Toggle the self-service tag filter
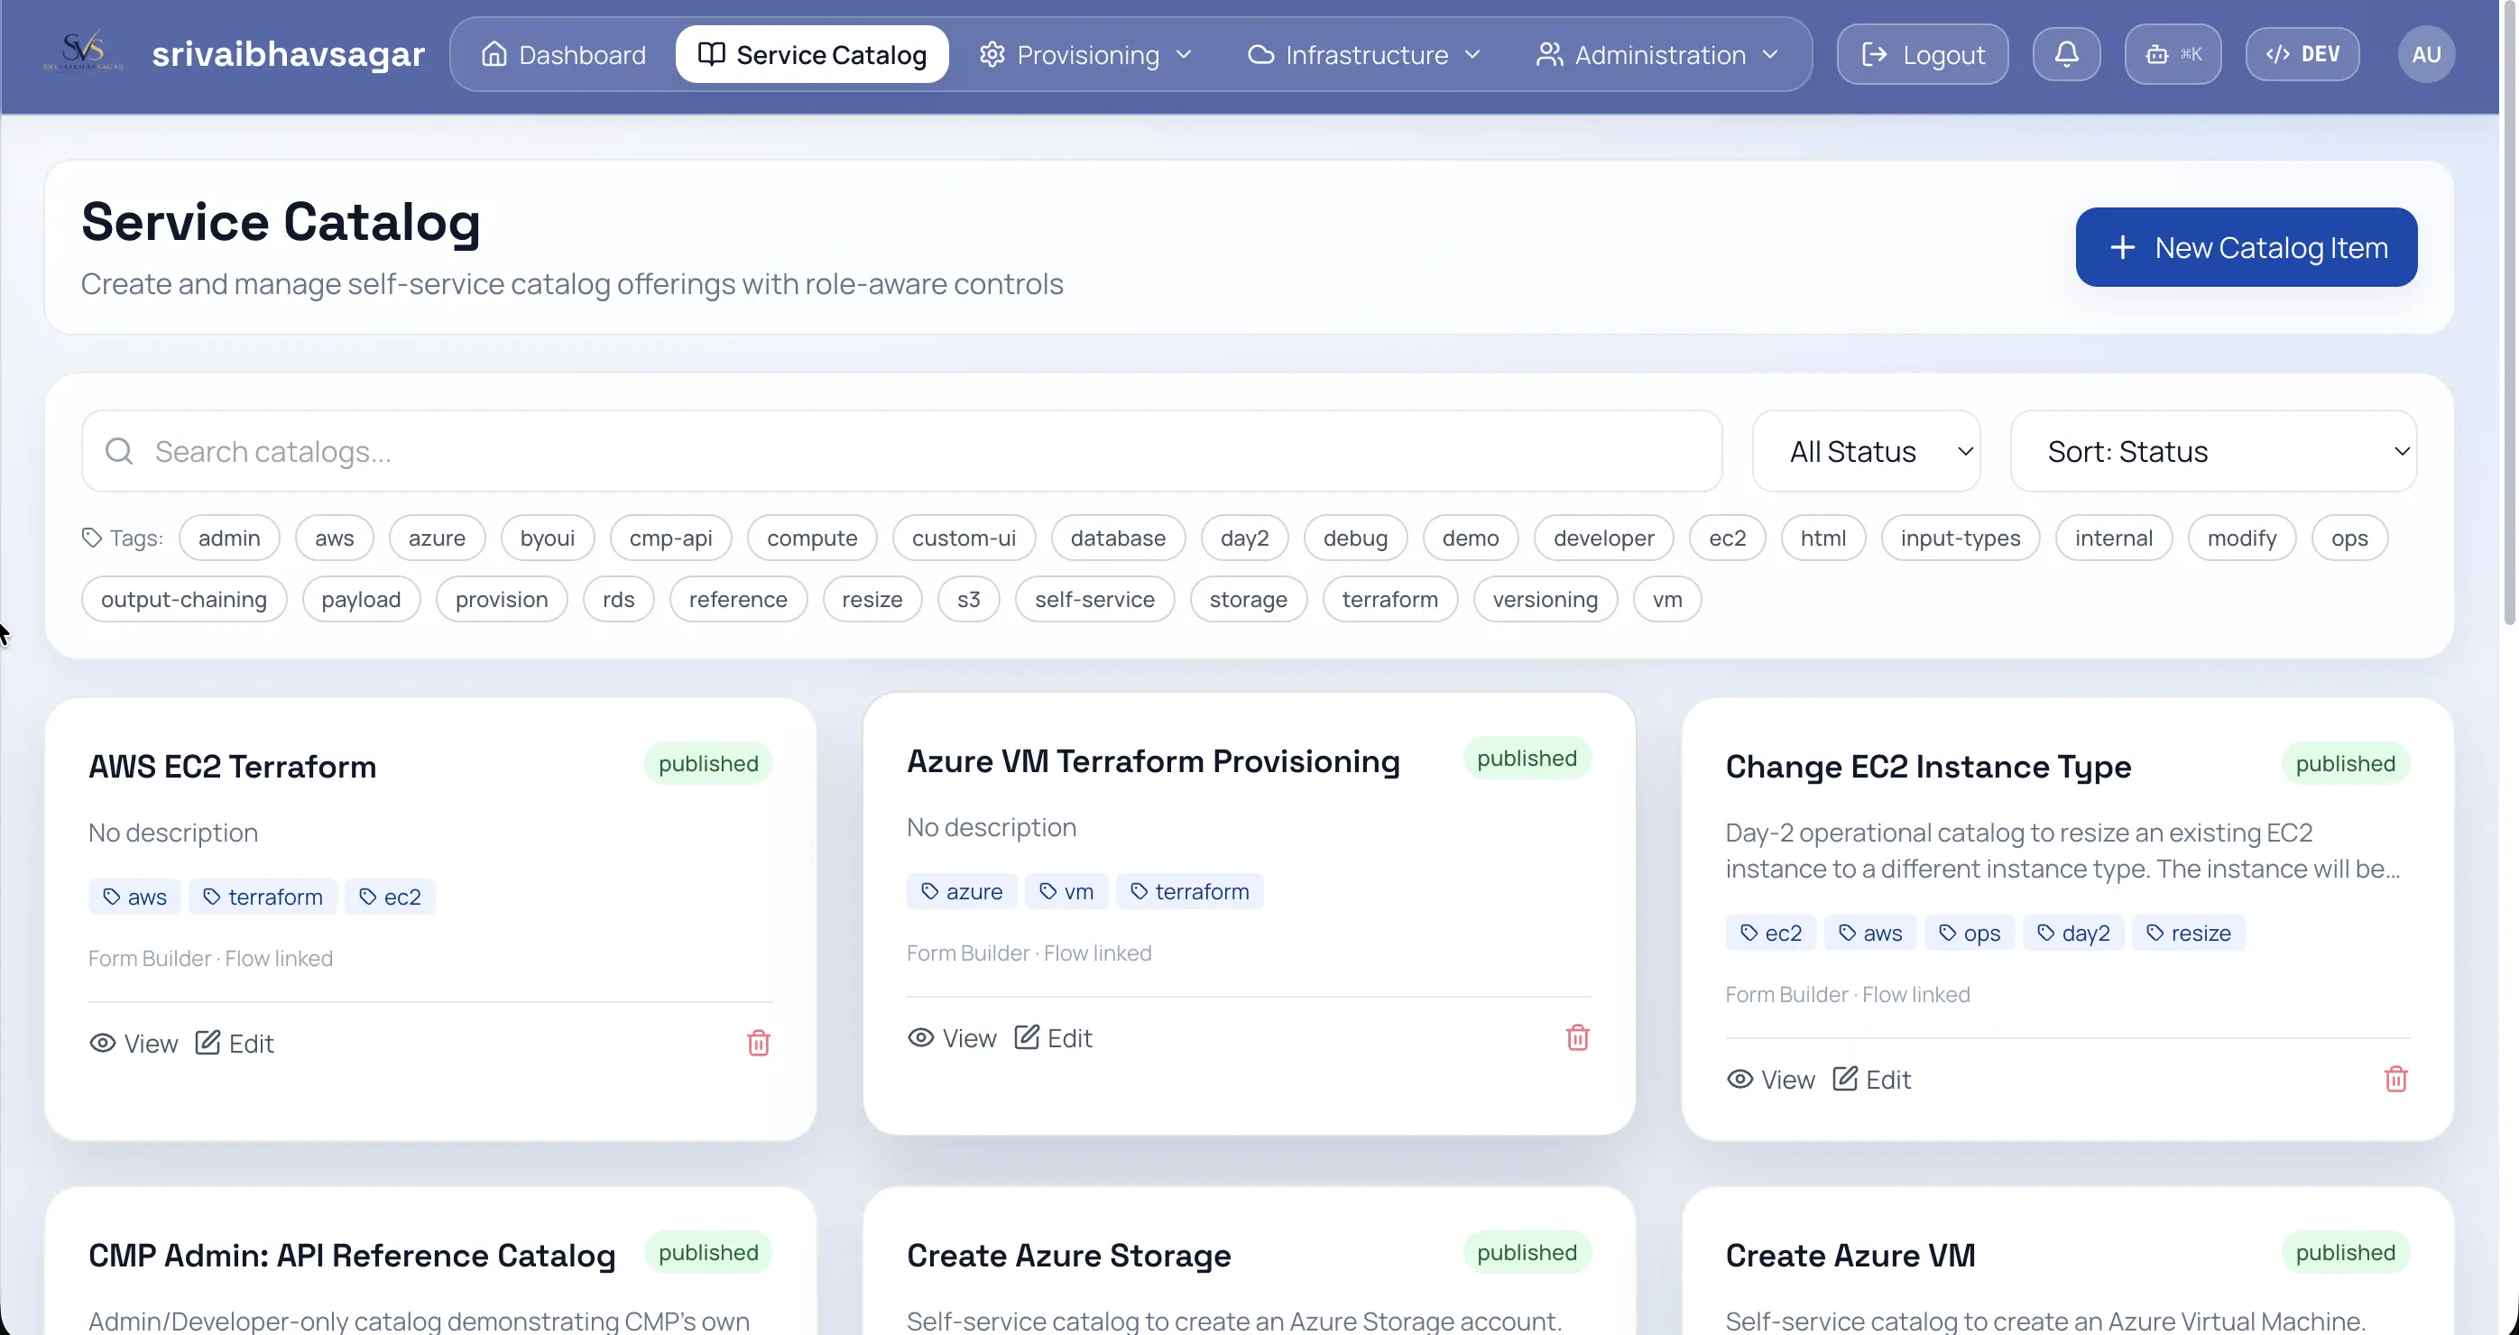Image resolution: width=2519 pixels, height=1335 pixels. click(x=1094, y=599)
